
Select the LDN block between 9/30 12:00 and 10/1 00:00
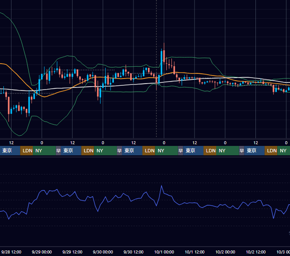[149, 151]
